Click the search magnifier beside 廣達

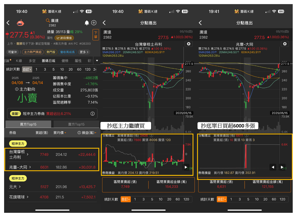pyautogui.click(x=48, y=20)
